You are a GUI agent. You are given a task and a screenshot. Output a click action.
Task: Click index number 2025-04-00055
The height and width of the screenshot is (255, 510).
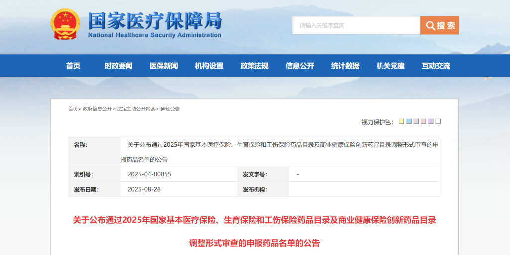[x=149, y=174]
